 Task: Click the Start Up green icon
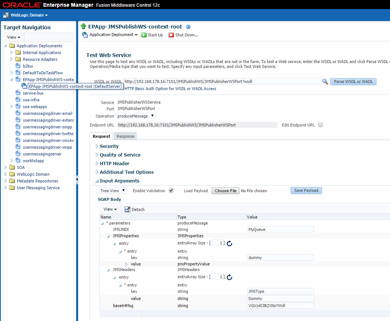(144, 35)
